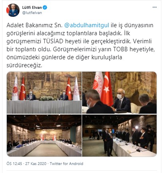Image resolution: width=163 pixels, height=173 pixels.
Task: Click the Twitter for Android source link
Action: [x=67, y=164]
